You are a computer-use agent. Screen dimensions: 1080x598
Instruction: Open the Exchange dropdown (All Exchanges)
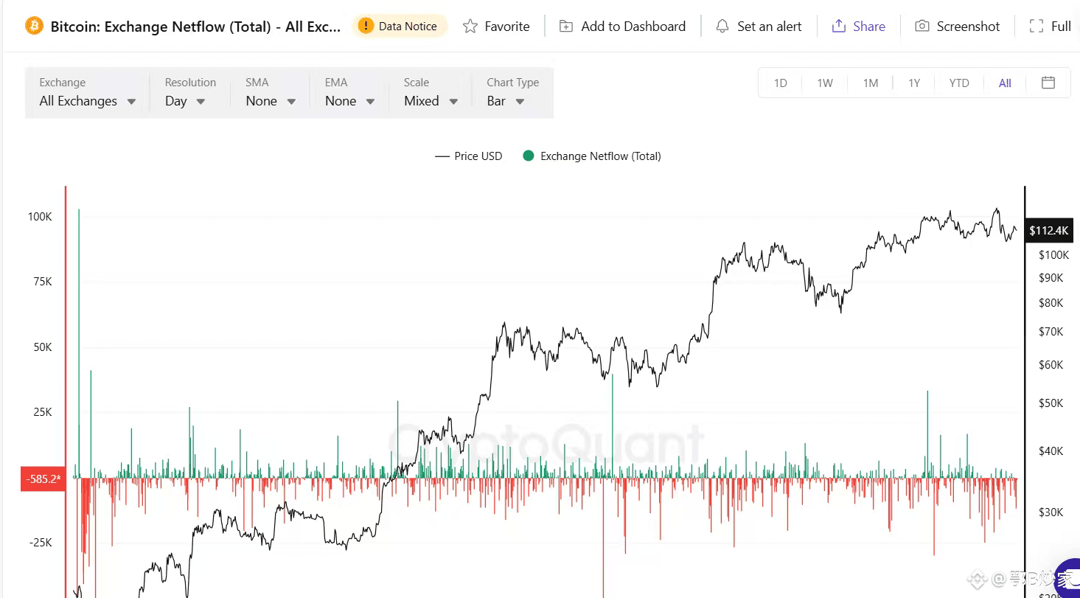[x=87, y=101]
